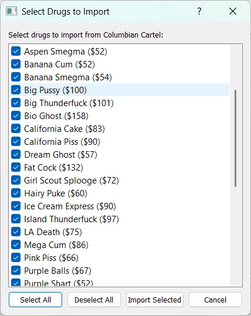The height and width of the screenshot is (316, 251).
Task: Click the Select All button
Action: (35, 300)
